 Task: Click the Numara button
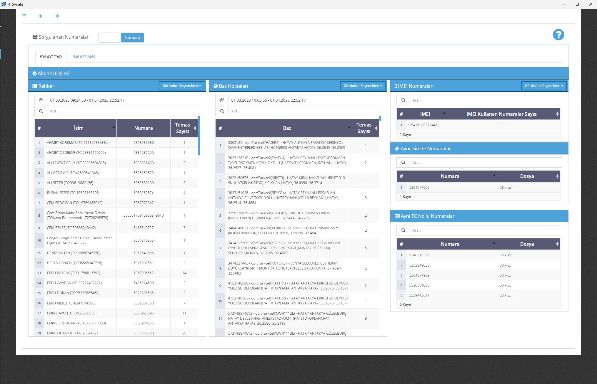pyautogui.click(x=132, y=38)
